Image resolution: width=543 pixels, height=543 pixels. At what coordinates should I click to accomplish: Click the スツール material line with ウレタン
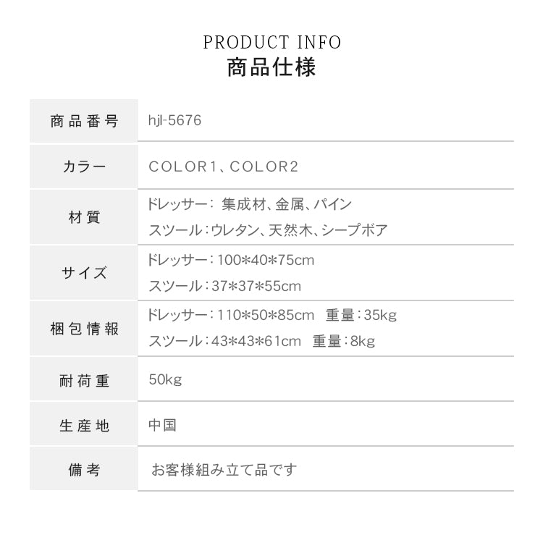267,231
